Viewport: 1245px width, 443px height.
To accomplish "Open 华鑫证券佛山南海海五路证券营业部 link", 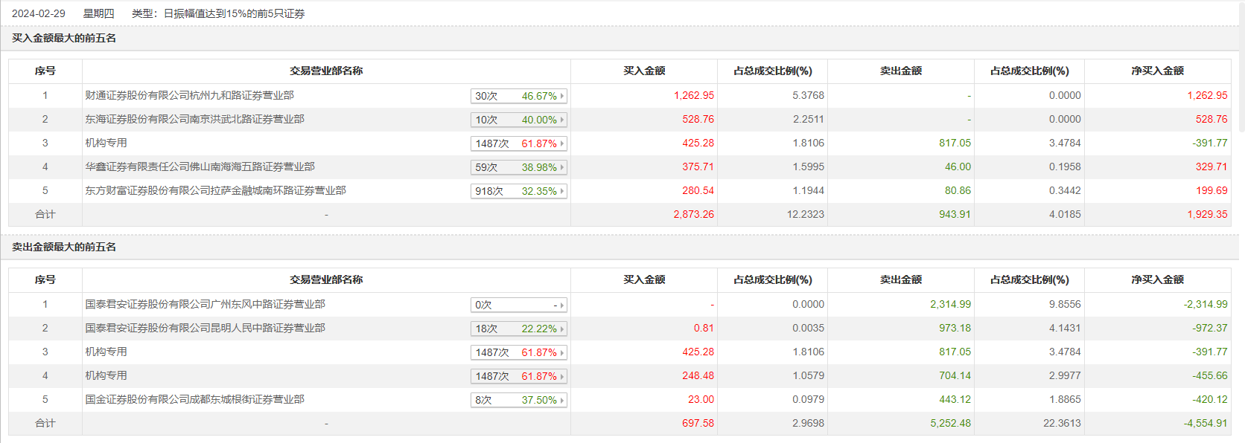I will click(200, 166).
